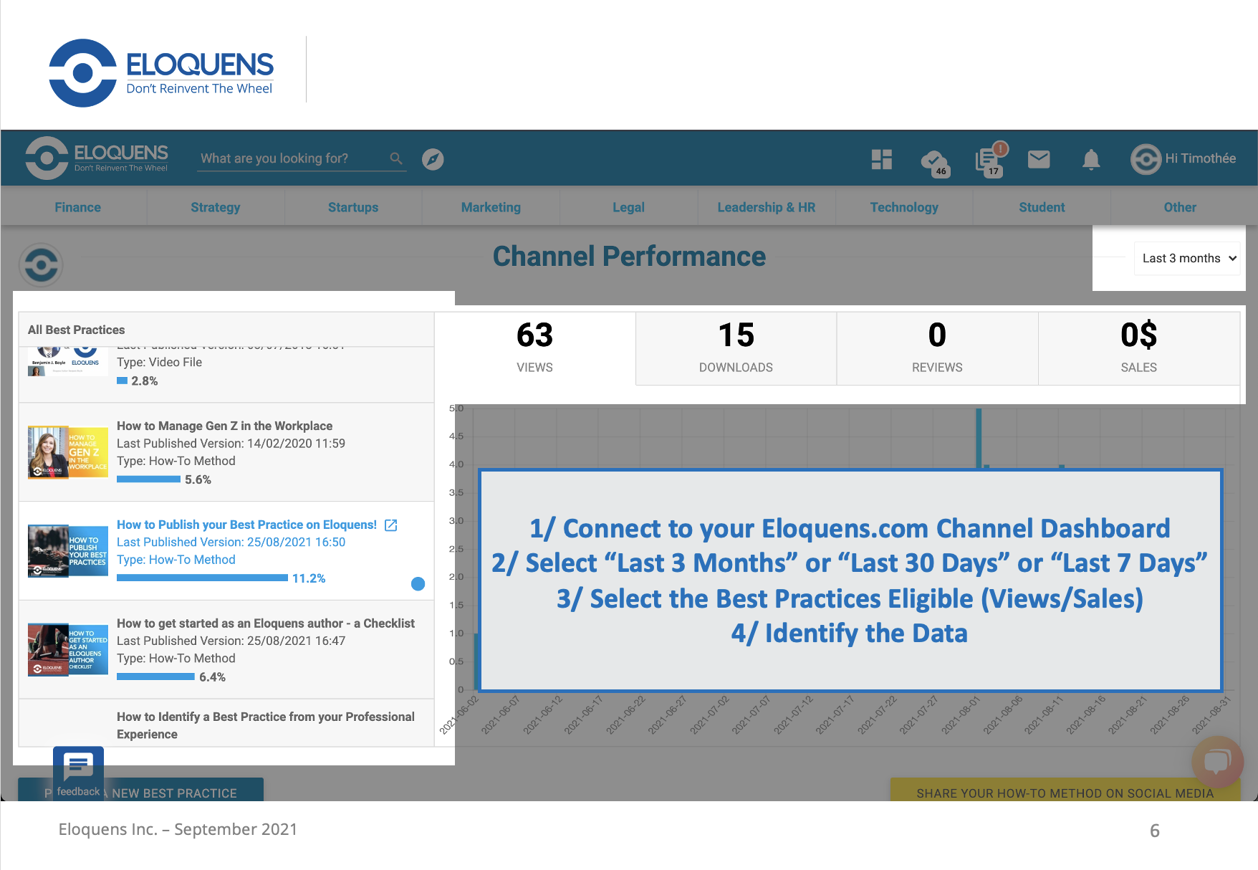This screenshot has width=1258, height=870.
Task: Open the Finance category
Action: click(77, 207)
